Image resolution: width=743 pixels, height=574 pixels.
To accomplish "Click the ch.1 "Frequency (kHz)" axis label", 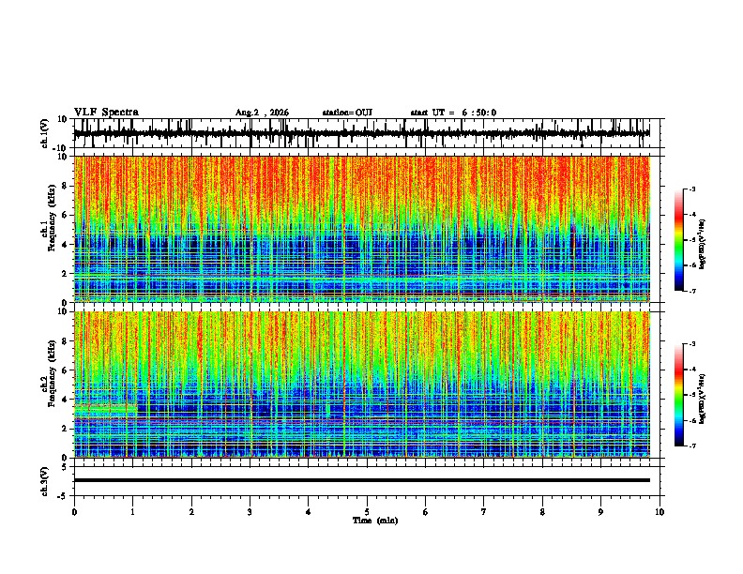I will 52,218.
